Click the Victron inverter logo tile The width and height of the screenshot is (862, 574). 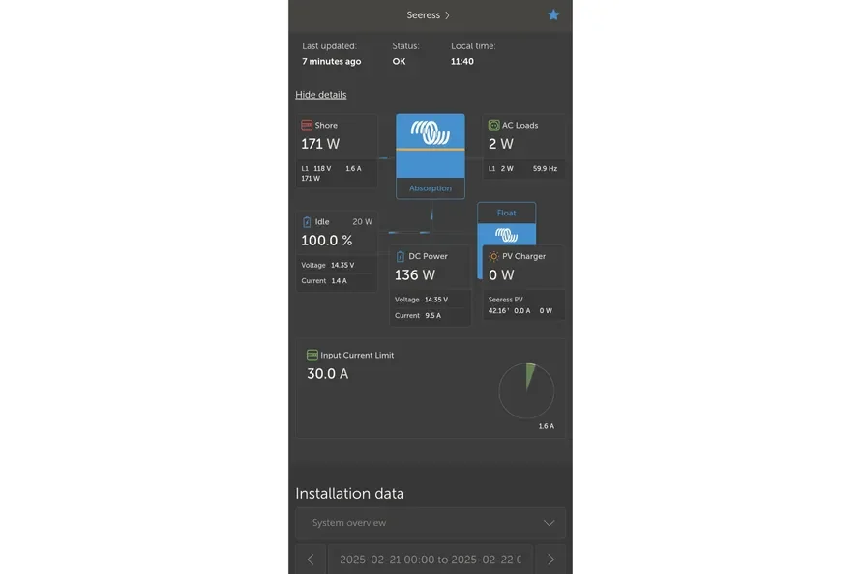tap(431, 132)
